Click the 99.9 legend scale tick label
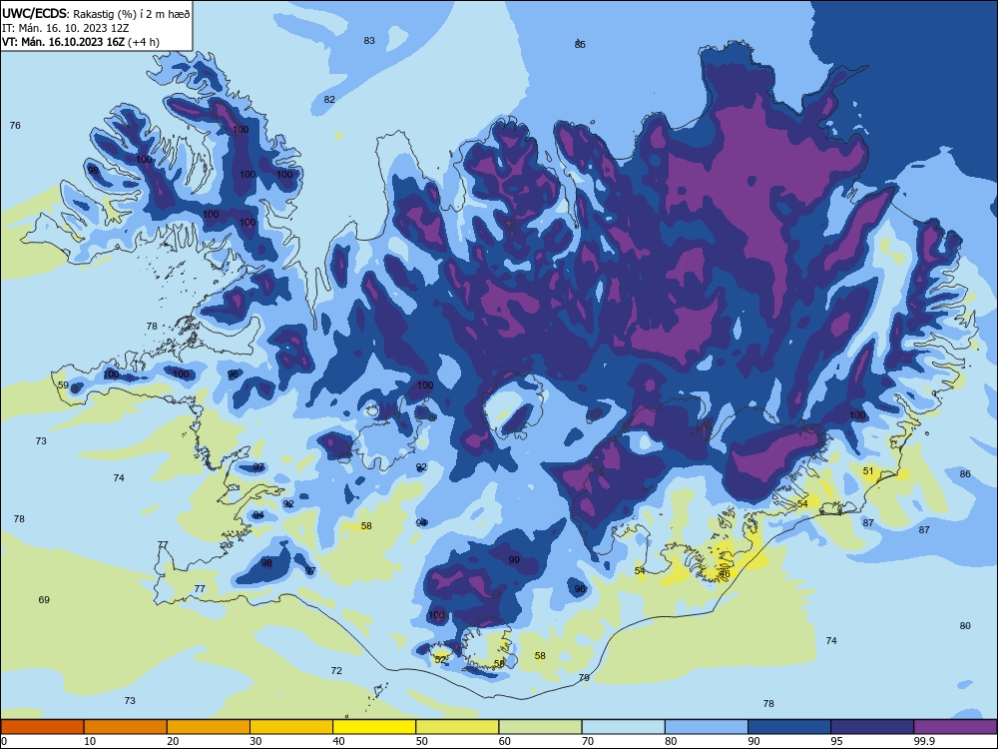The image size is (998, 749). tap(923, 741)
